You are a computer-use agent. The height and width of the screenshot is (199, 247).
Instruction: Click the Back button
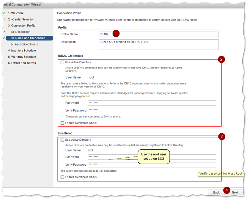click(x=216, y=192)
